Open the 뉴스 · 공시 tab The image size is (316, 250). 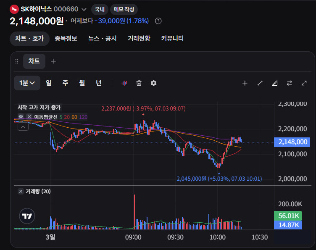click(103, 39)
